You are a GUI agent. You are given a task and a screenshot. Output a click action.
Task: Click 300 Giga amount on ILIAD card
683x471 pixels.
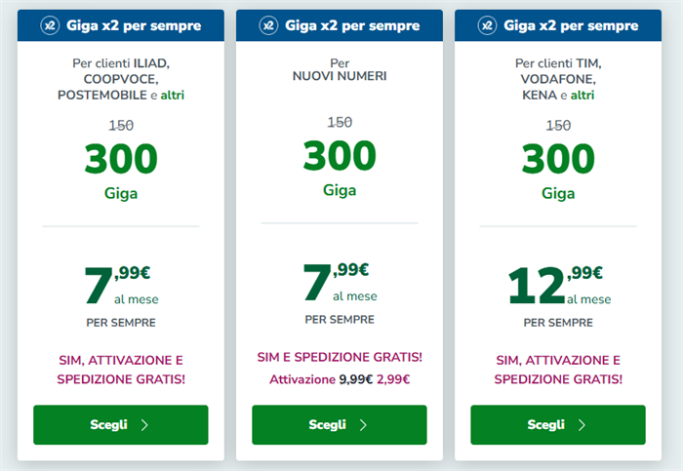click(121, 171)
